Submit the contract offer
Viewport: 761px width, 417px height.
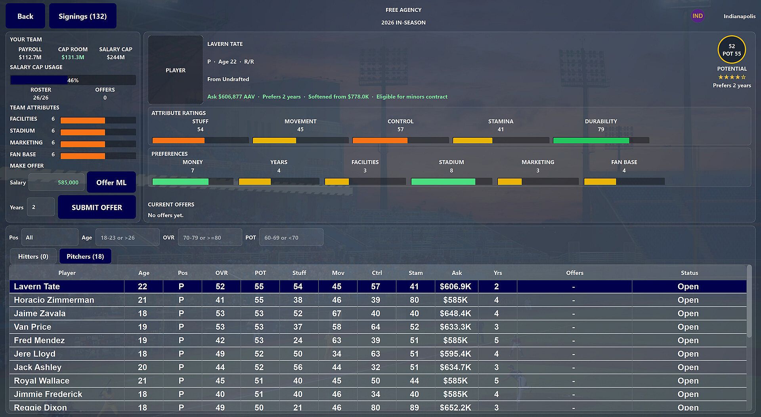(x=97, y=207)
